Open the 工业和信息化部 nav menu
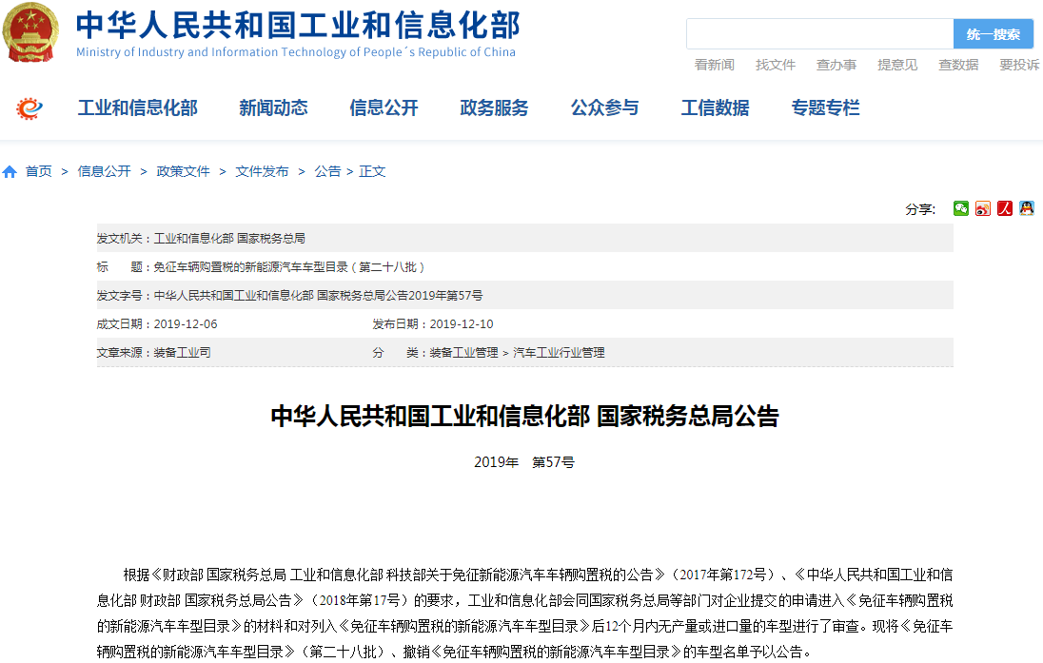1043x663 pixels. (138, 107)
